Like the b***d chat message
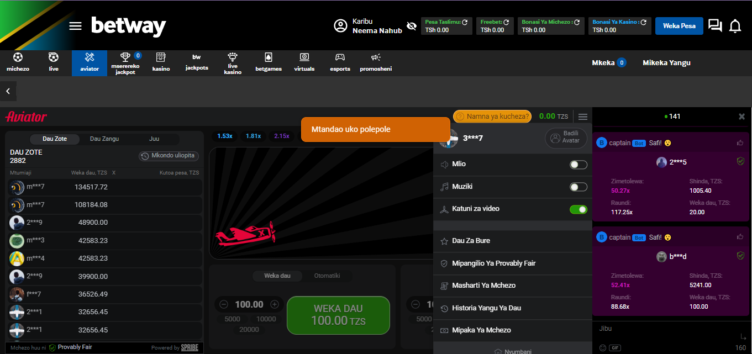This screenshot has width=752, height=354. click(x=740, y=237)
